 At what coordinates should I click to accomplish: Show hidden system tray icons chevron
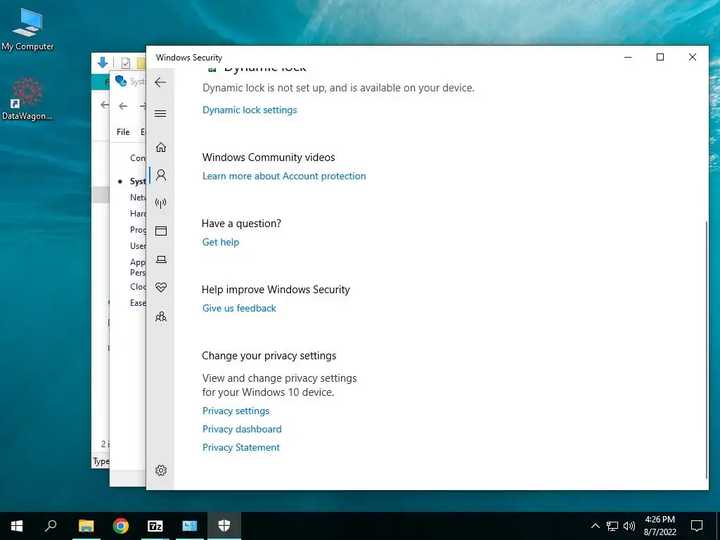tap(595, 526)
